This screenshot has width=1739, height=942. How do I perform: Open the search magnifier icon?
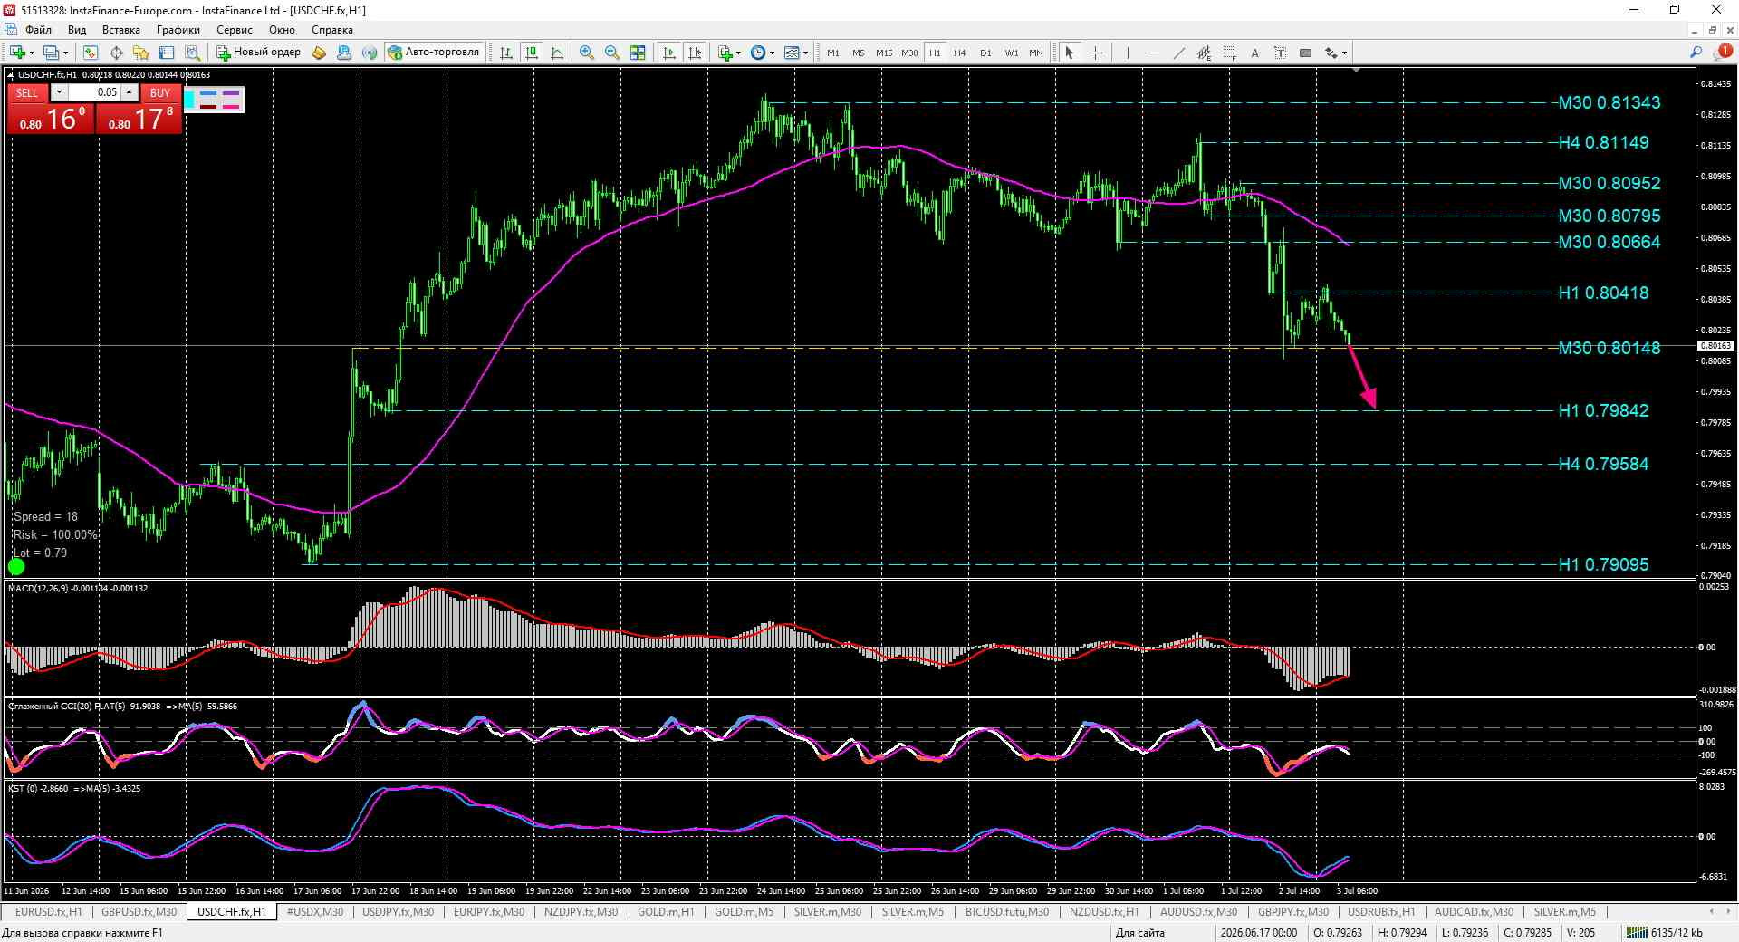tap(1696, 53)
